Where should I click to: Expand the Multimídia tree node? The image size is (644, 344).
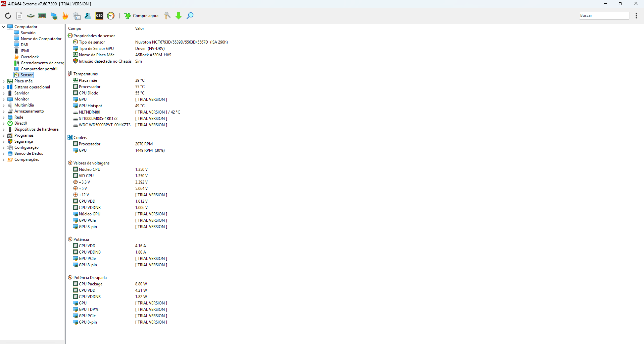click(3, 105)
